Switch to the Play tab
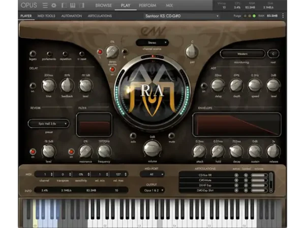 pos(126,6)
